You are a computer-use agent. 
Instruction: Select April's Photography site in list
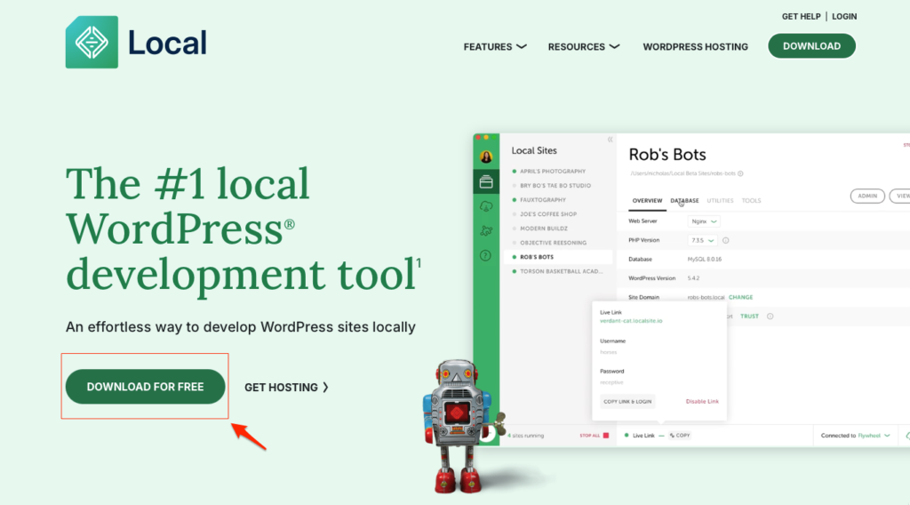pyautogui.click(x=552, y=171)
